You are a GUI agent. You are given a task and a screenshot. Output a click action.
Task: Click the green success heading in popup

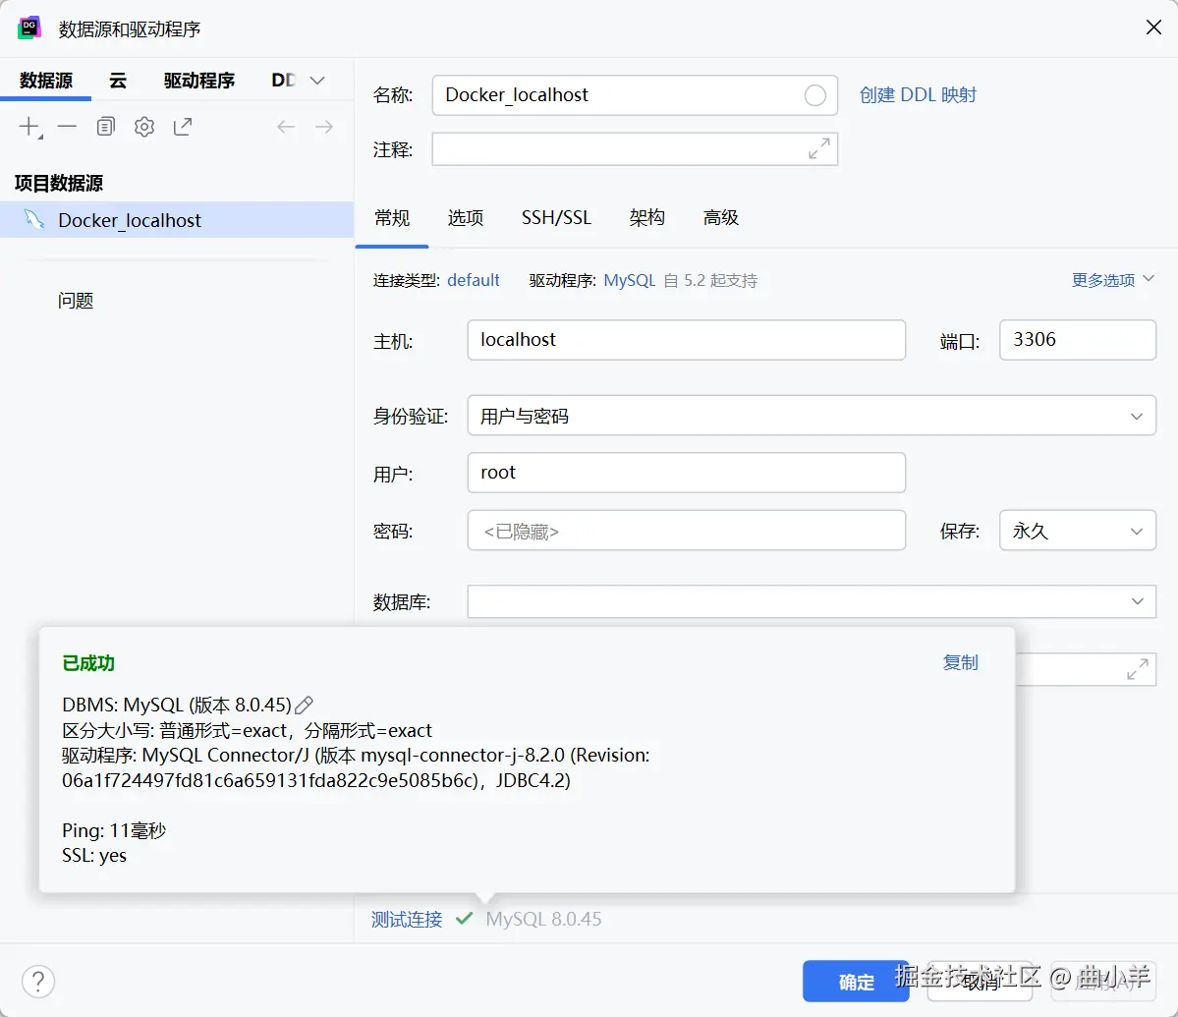point(88,663)
